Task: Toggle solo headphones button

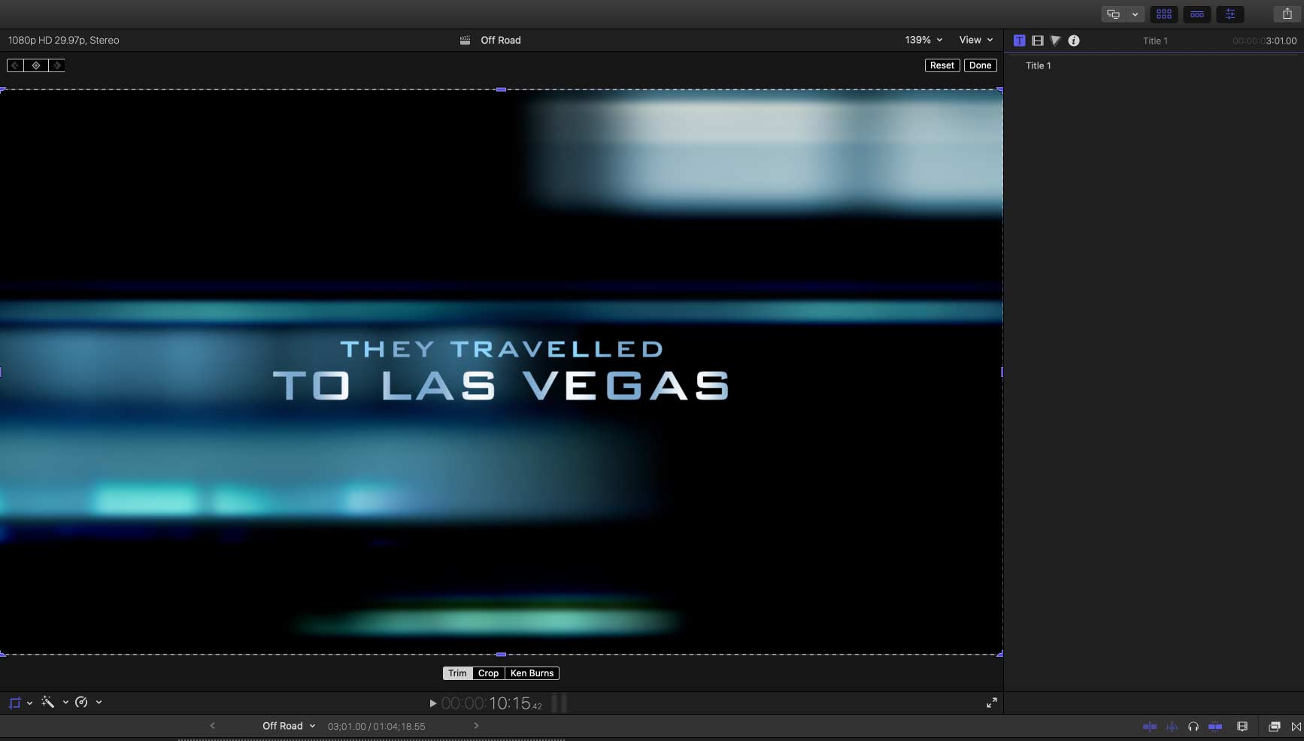Action: tap(1193, 727)
